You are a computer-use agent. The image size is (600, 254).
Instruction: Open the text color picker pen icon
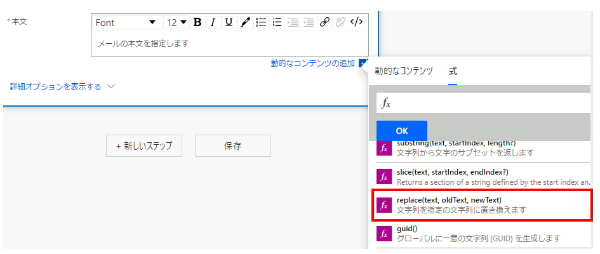245,23
